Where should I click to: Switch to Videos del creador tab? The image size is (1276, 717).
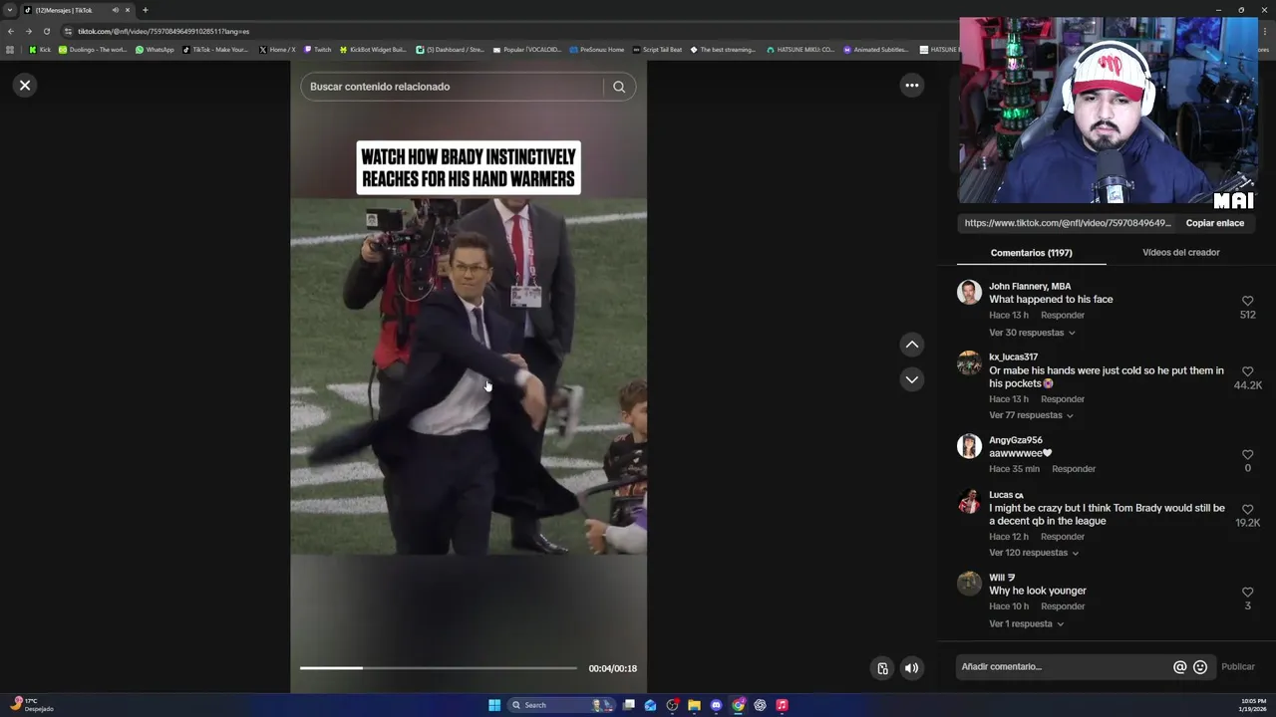(1180, 252)
